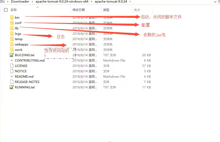Viewport: 220px width, 142px height.
Task: Click Markdown File type of README.md
Action: point(114,77)
